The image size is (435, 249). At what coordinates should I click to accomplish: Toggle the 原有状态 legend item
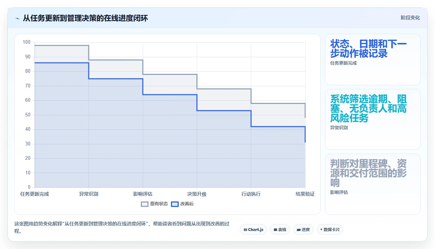(154, 204)
